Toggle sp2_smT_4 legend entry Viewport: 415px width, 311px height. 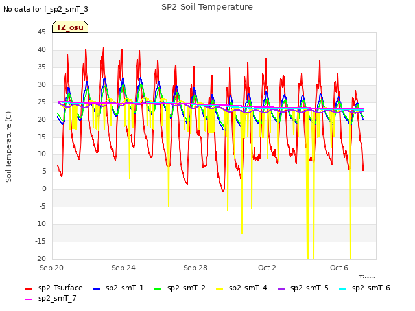point(241,288)
